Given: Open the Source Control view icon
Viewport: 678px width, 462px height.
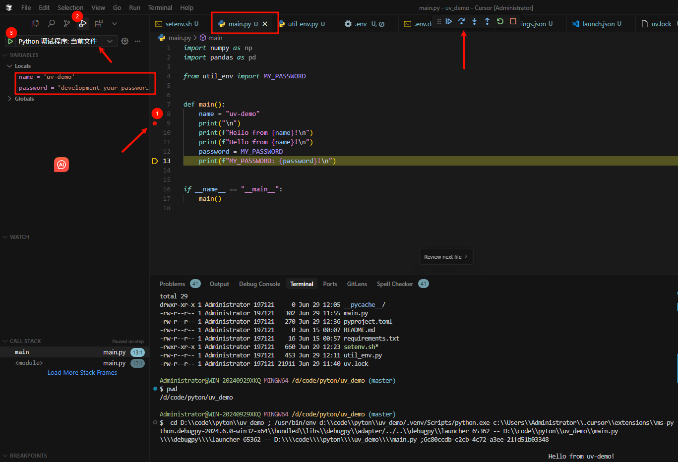Looking at the screenshot, I should (67, 23).
